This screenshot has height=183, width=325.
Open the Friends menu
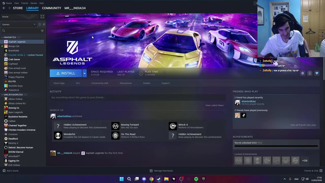coord(25,3)
